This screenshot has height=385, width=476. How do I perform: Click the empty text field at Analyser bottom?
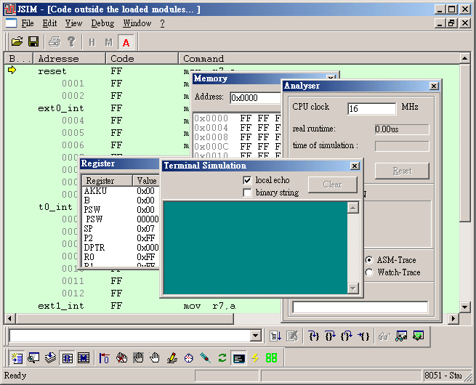[x=360, y=307]
